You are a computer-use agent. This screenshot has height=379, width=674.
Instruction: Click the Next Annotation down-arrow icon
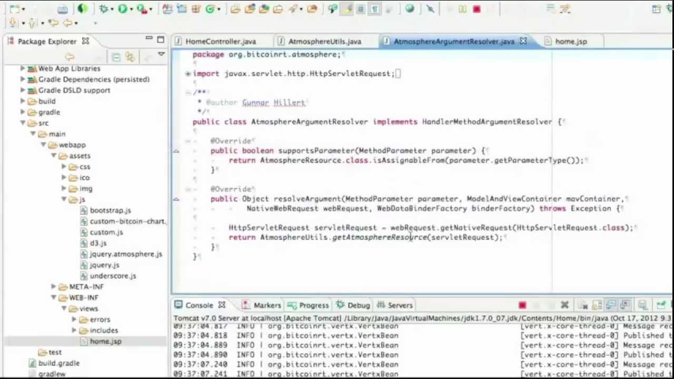(x=13, y=23)
